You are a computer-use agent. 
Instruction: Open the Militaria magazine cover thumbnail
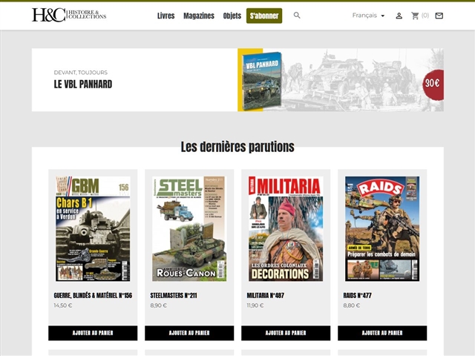coord(286,229)
